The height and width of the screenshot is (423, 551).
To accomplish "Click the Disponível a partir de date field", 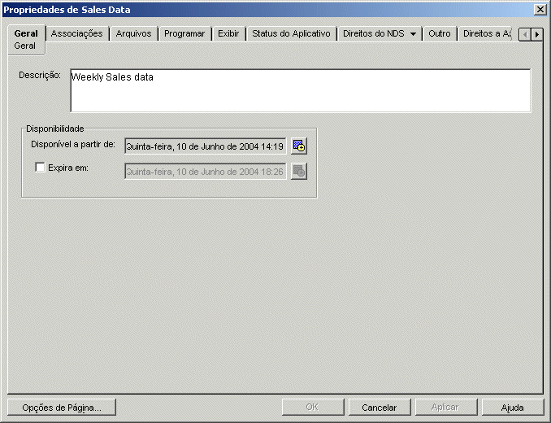I will coord(206,146).
